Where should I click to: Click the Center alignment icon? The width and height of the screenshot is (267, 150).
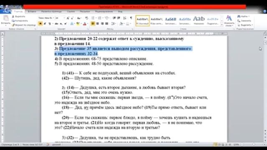tap(97, 24)
